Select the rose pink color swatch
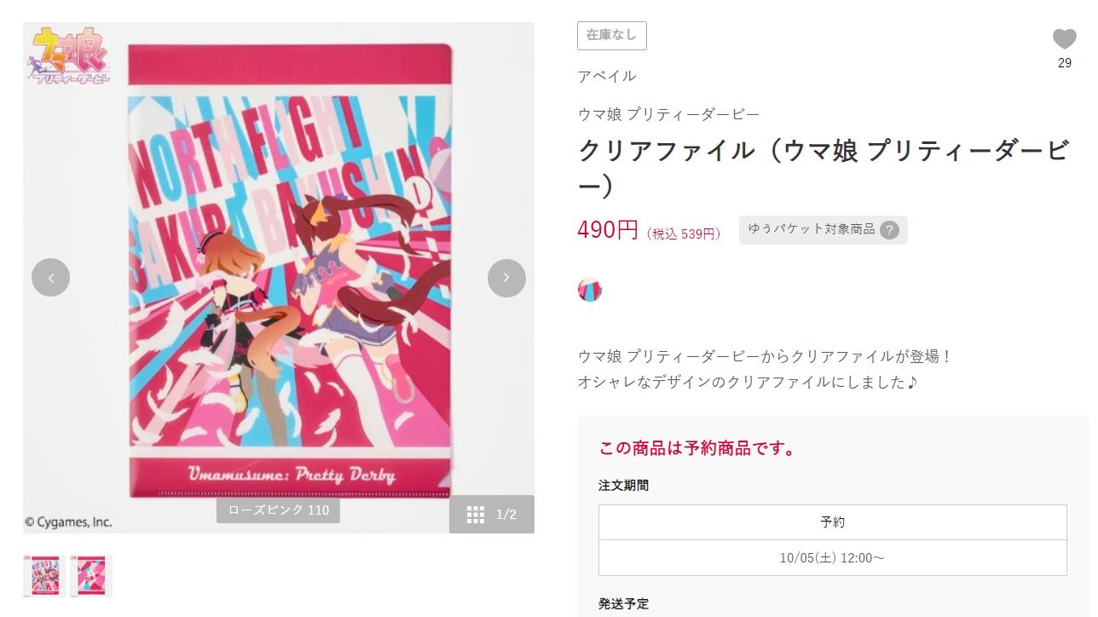Image resolution: width=1098 pixels, height=617 pixels. (589, 290)
